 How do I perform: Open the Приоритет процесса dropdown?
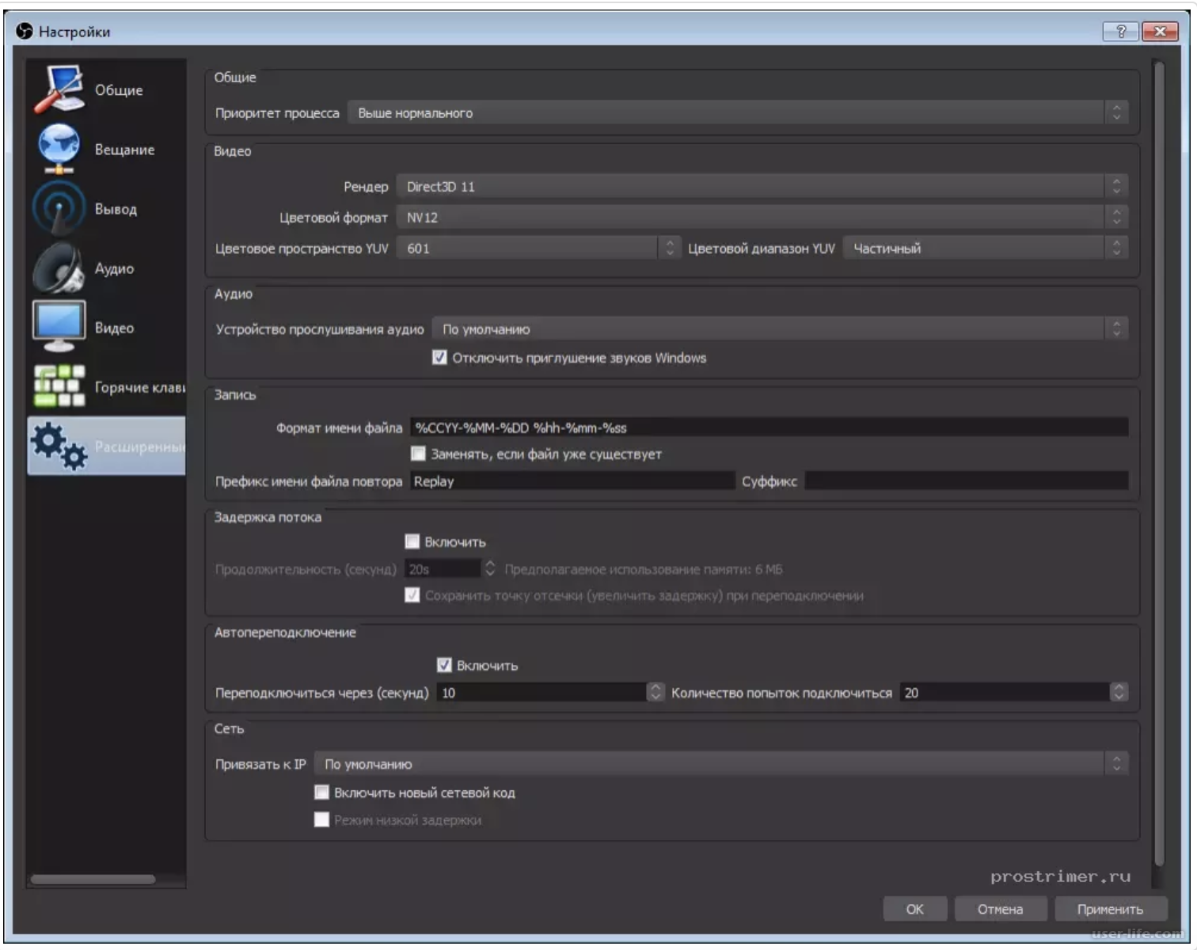click(x=738, y=112)
